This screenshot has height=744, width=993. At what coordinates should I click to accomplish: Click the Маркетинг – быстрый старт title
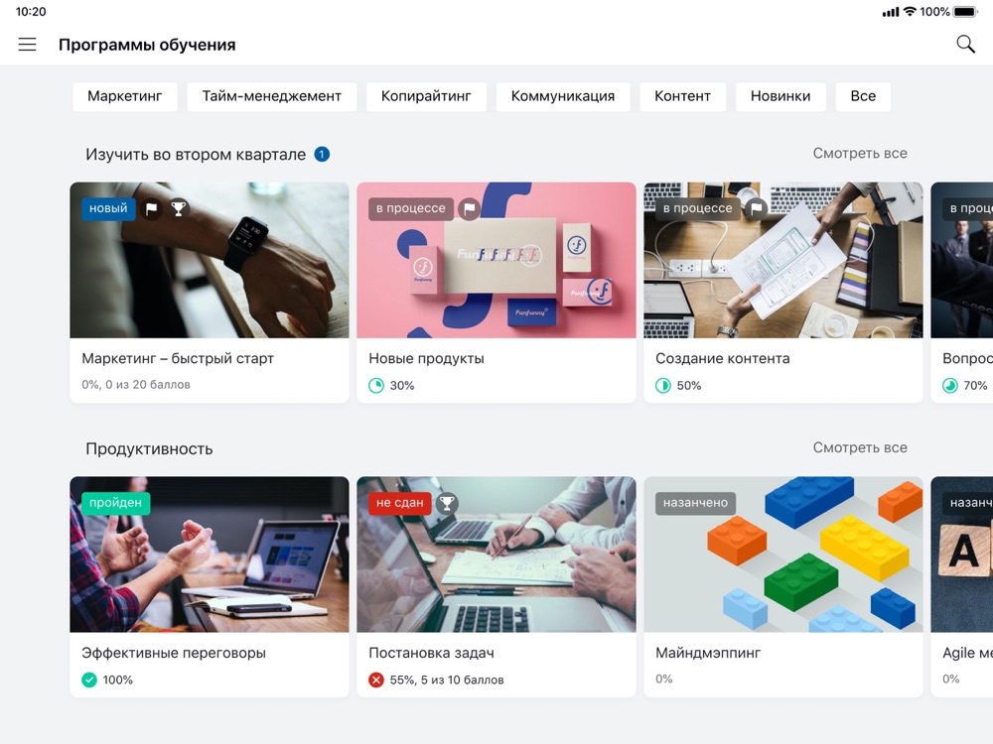[178, 359]
